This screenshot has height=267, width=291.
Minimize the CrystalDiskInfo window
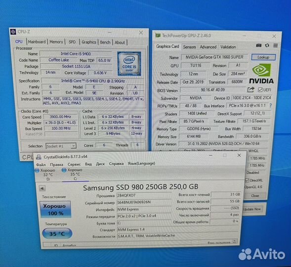211,155
